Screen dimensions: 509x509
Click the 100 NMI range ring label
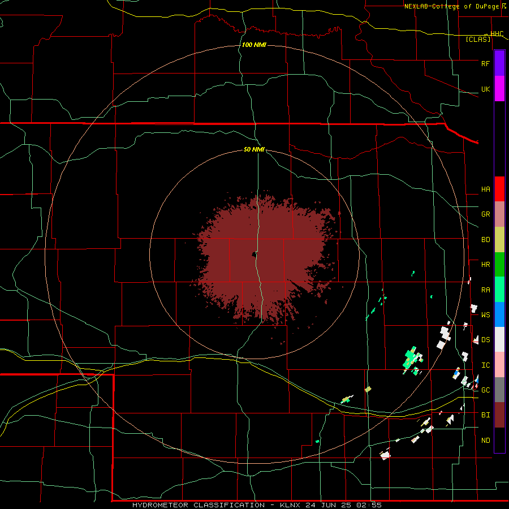coord(254,45)
